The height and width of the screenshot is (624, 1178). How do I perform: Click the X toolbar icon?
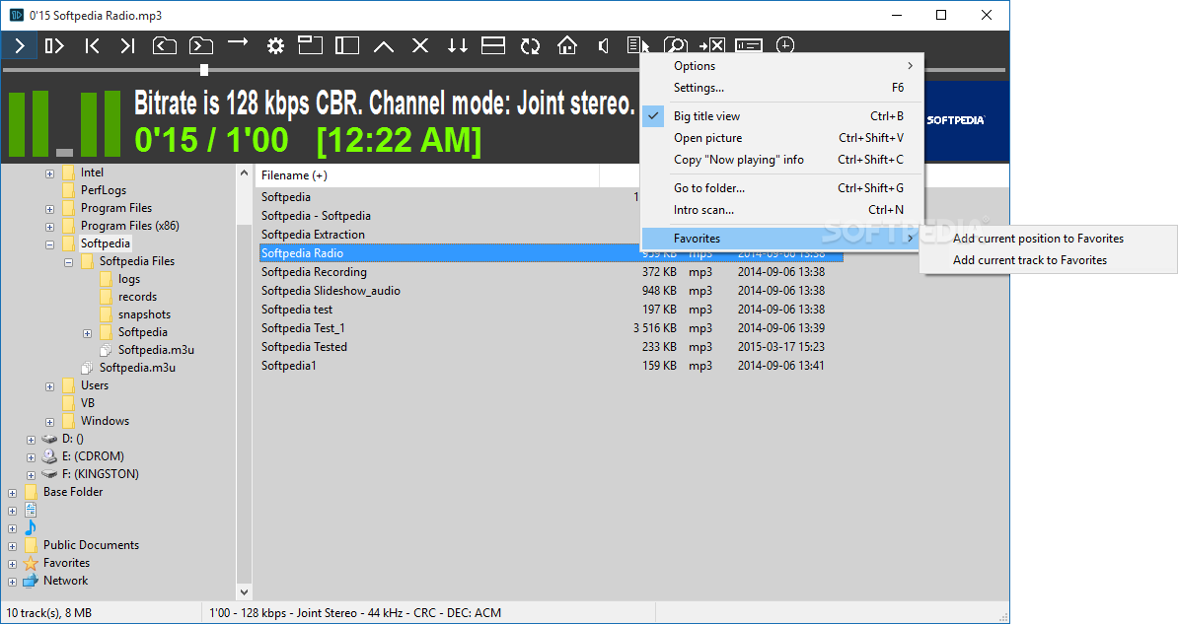420,45
